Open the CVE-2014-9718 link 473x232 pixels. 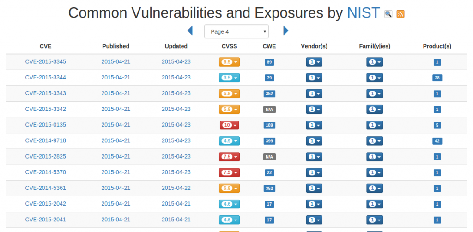pos(46,140)
